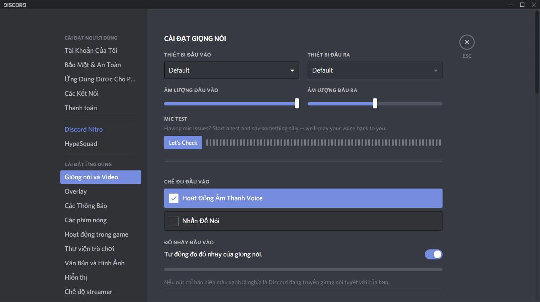This screenshot has height=302, width=540.
Task: Disable automatic voice sensitivity toggle
Action: point(433,254)
